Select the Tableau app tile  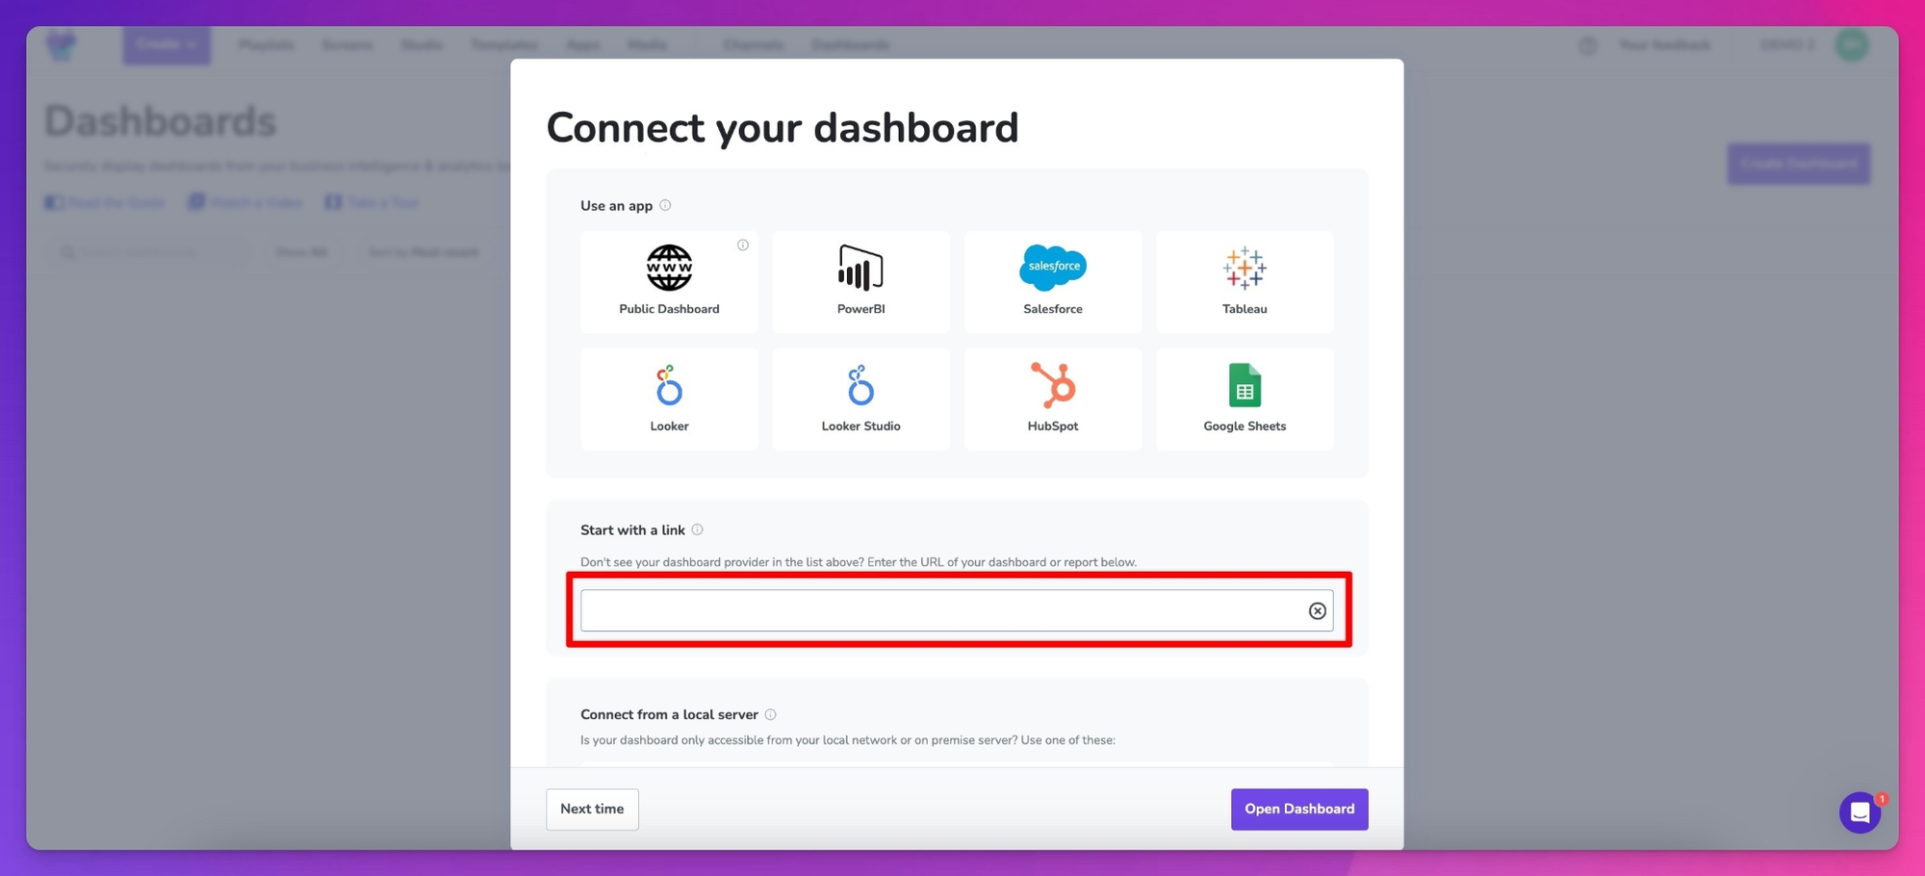click(x=1244, y=281)
